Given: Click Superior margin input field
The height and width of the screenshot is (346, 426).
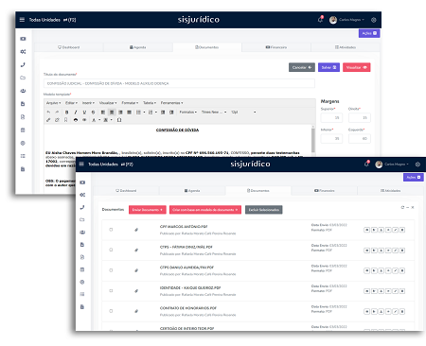Looking at the screenshot, I should click(331, 117).
